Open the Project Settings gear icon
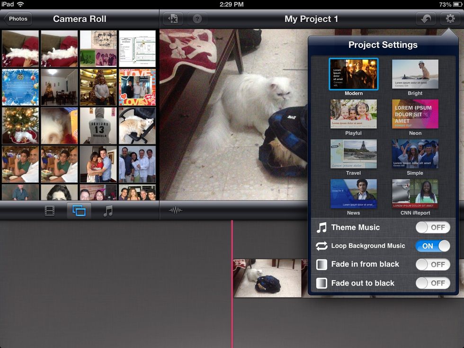 (x=449, y=19)
